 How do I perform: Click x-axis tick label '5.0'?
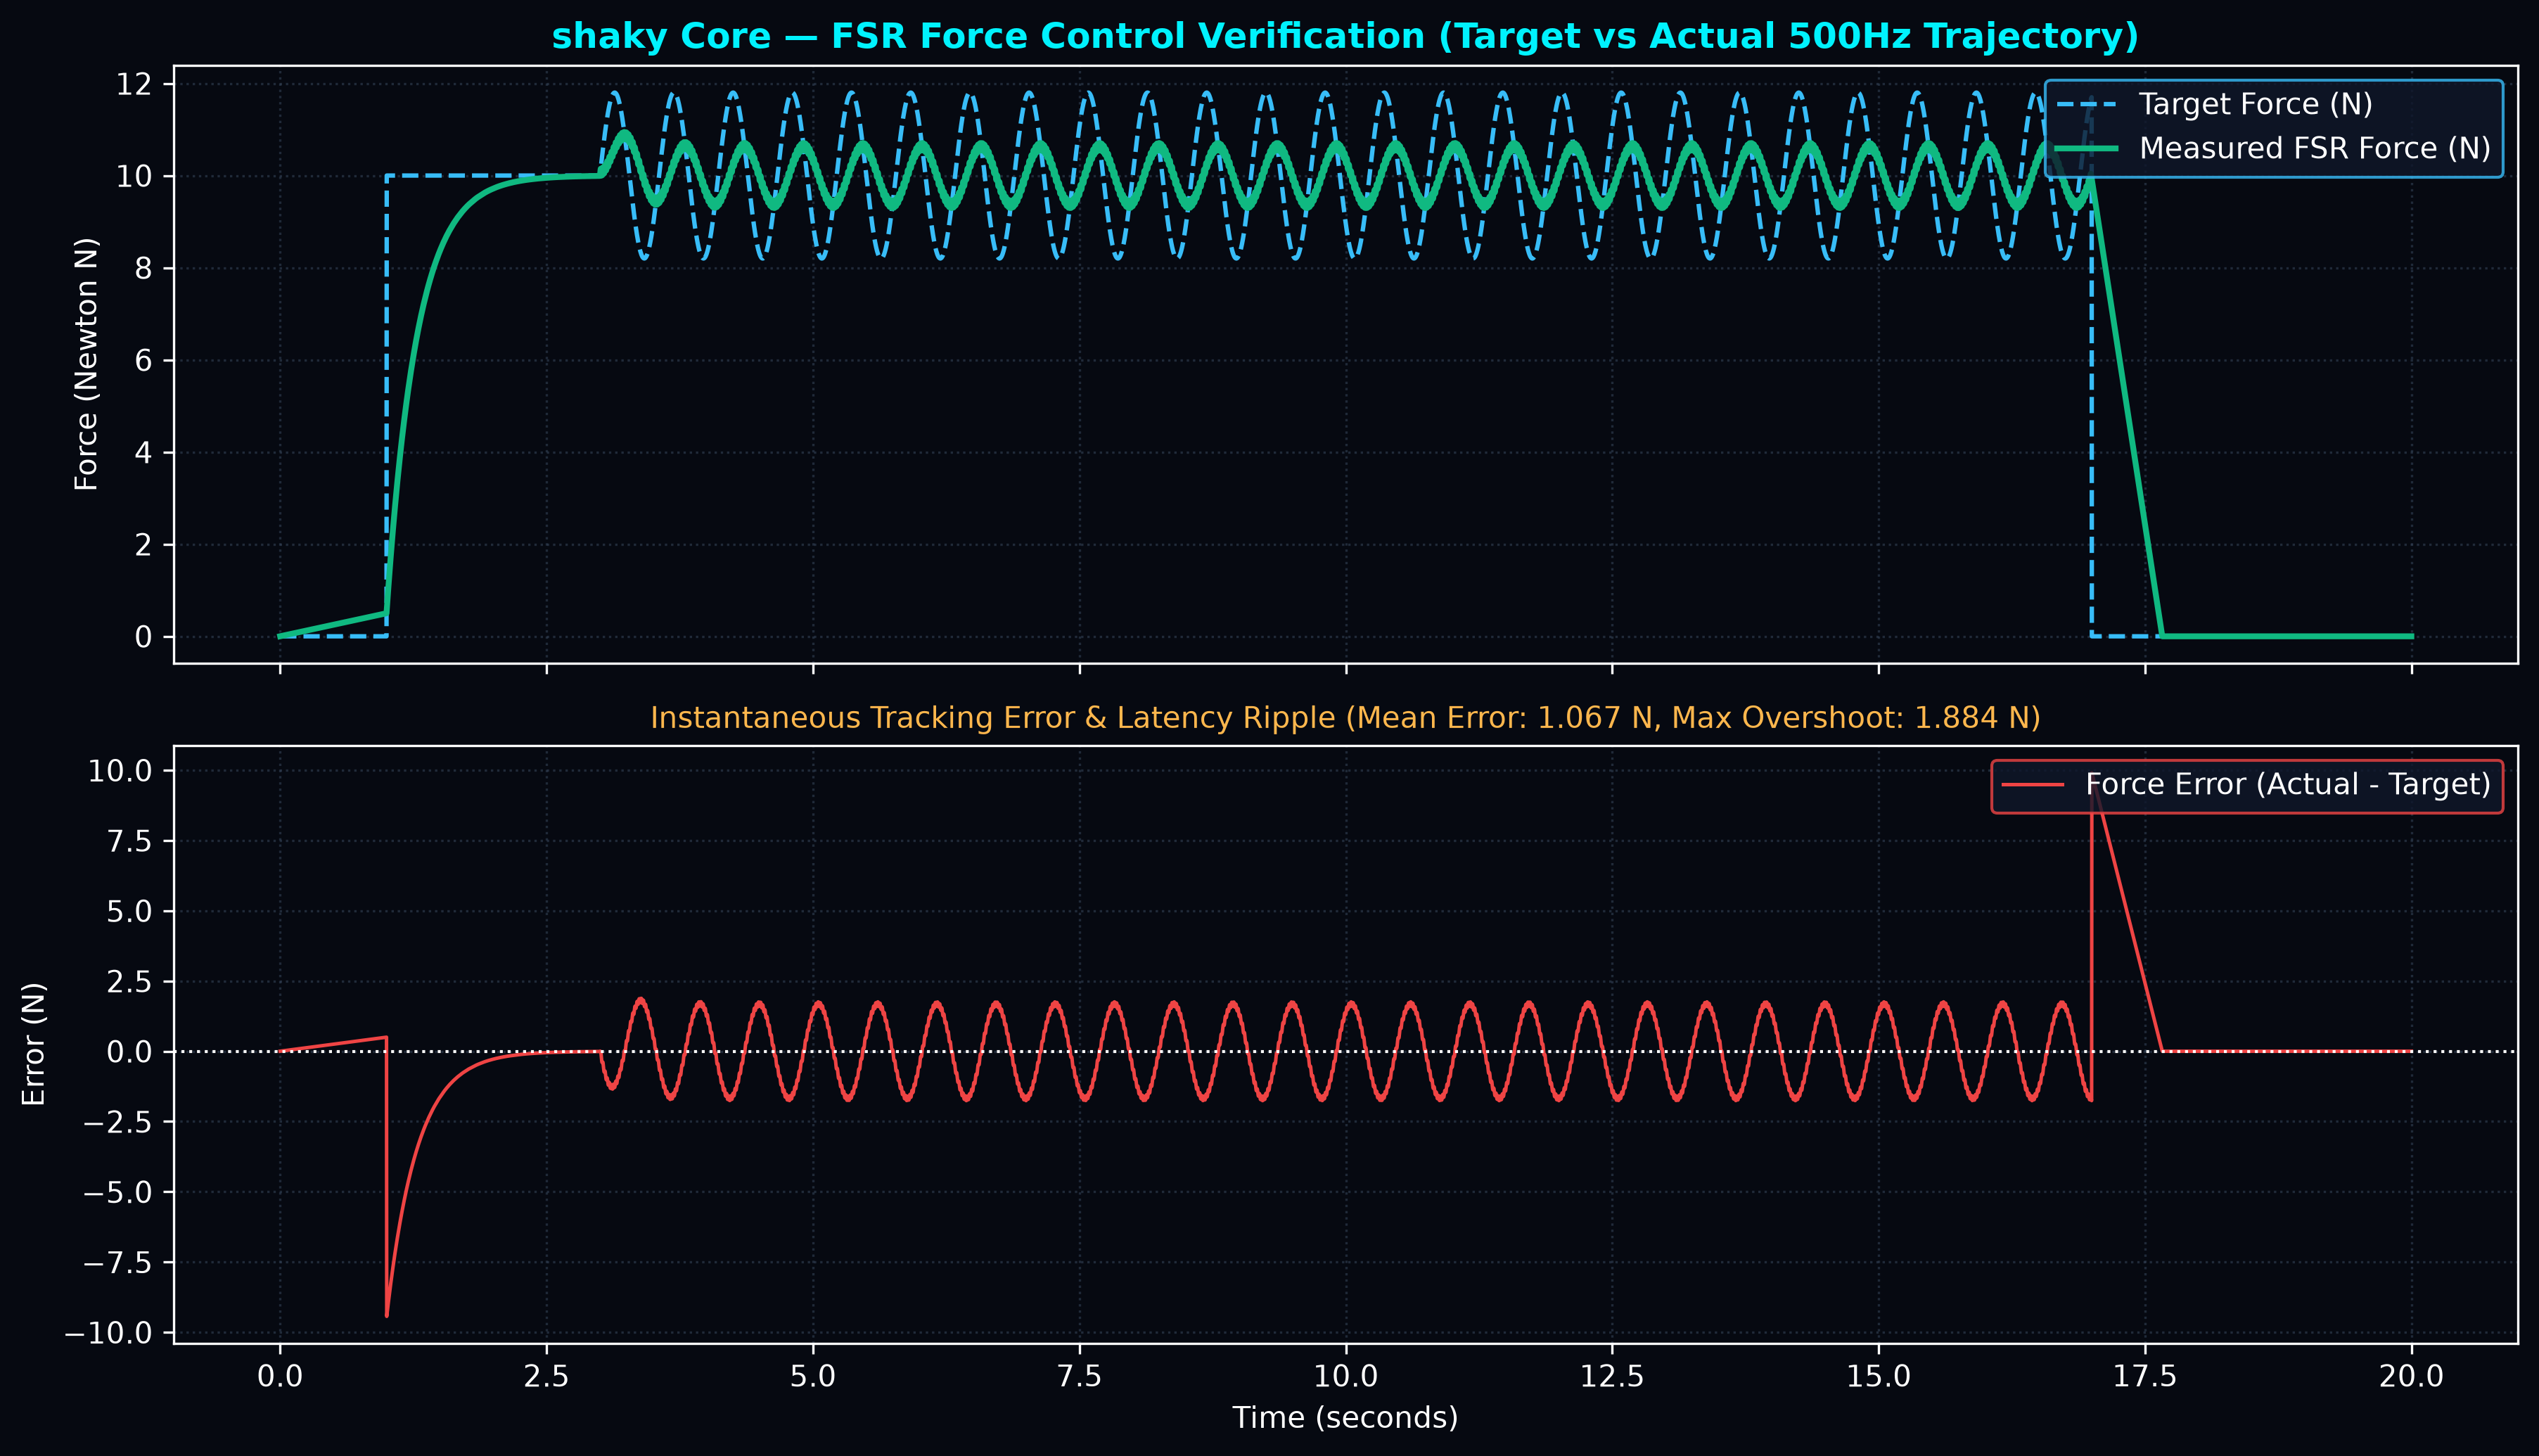click(x=812, y=1376)
